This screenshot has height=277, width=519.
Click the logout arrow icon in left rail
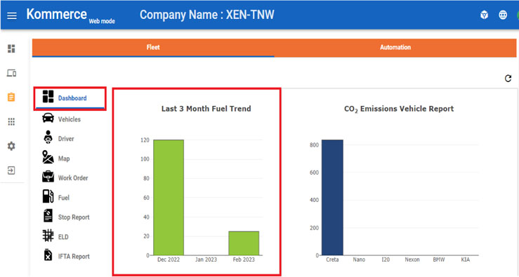pos(11,170)
